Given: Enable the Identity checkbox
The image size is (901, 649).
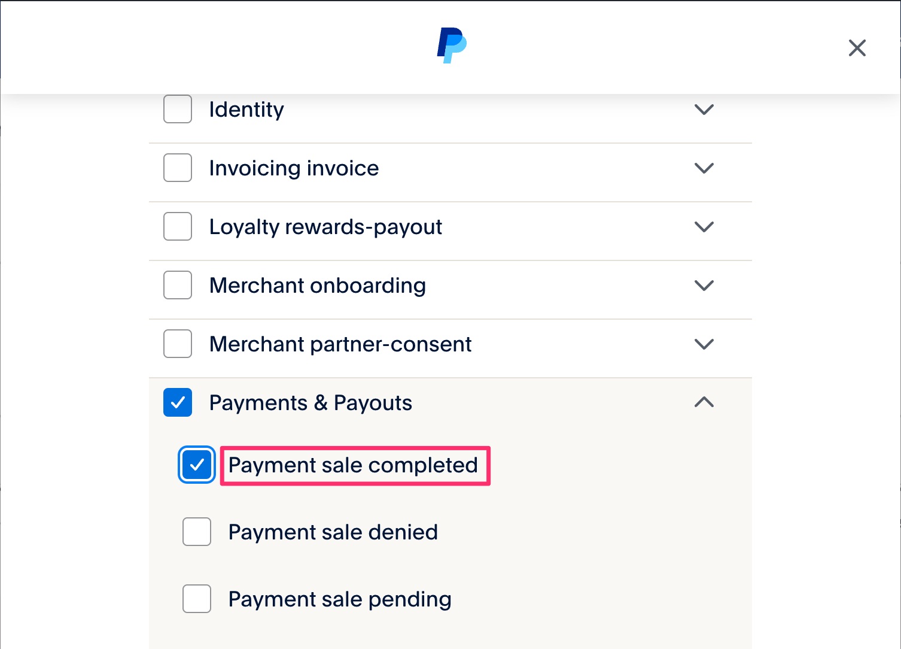Looking at the screenshot, I should [x=177, y=110].
